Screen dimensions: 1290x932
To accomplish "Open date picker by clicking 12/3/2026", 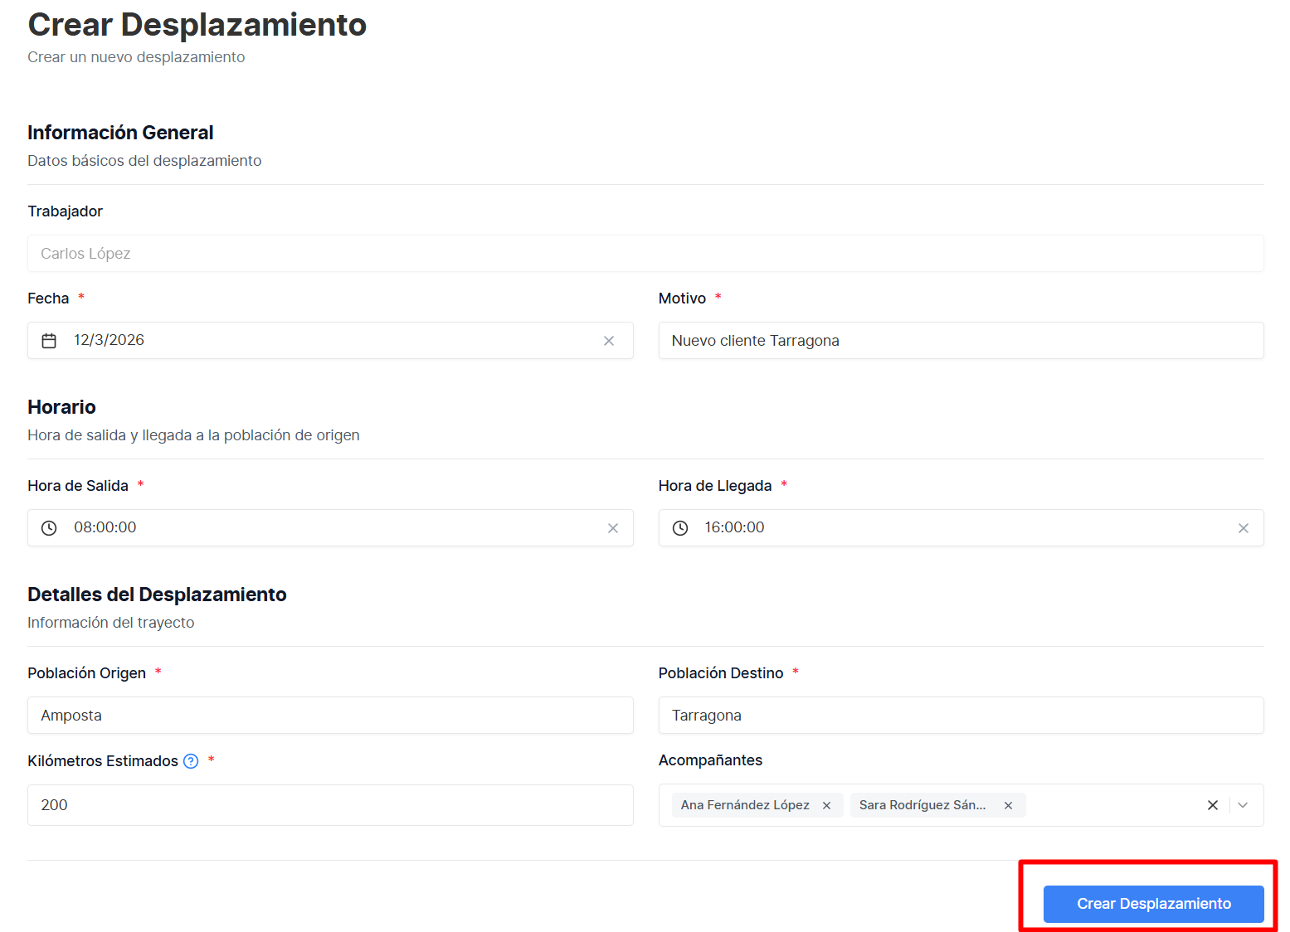I will coord(110,340).
